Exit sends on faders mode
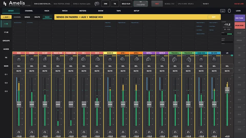Screen dimensions: 246x138 pos(213,17)
